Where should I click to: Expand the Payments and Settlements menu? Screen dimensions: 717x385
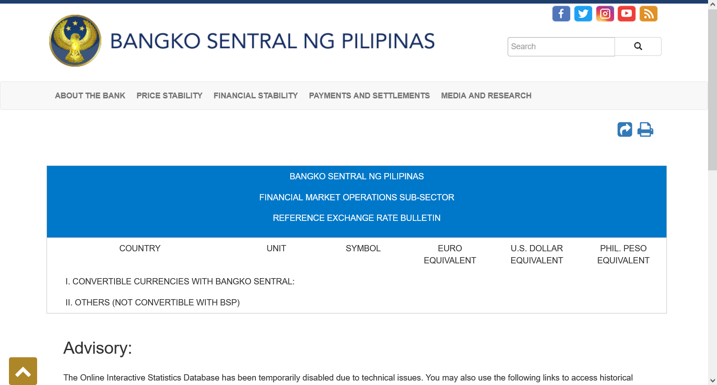click(369, 96)
